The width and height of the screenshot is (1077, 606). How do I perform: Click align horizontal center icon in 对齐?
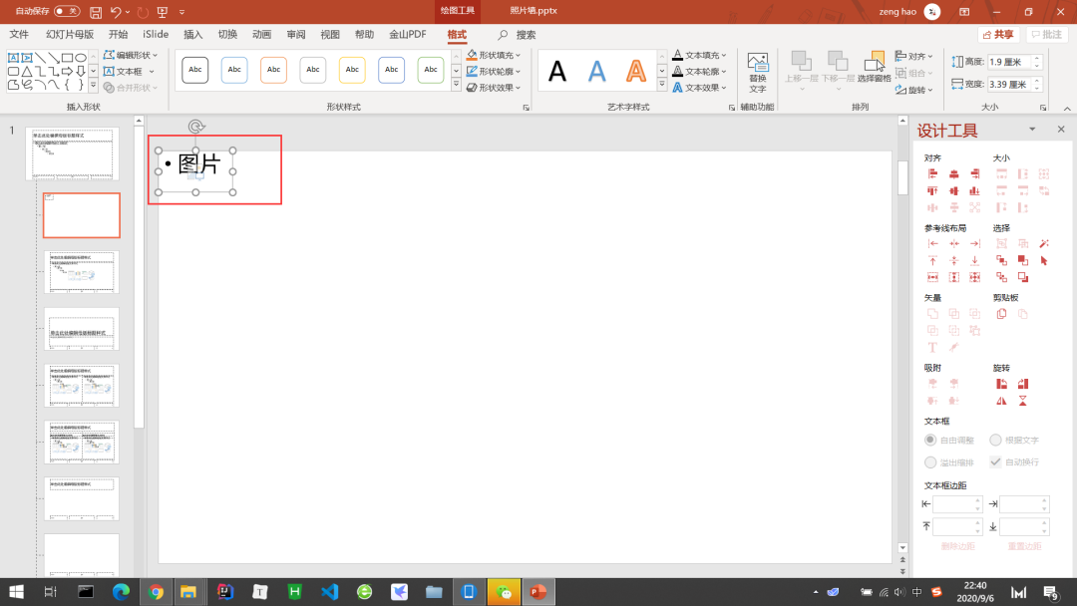953,174
